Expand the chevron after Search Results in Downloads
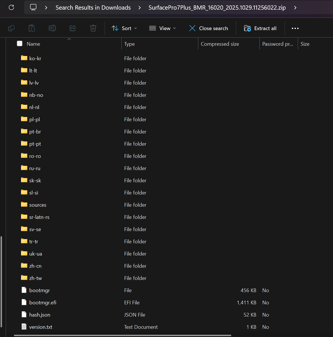The image size is (333, 337). 140,7
